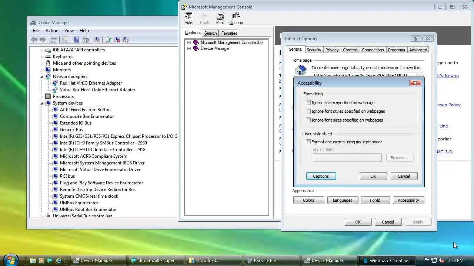Select VirtualBox Host-Only Ethernet Adapter

click(97, 90)
